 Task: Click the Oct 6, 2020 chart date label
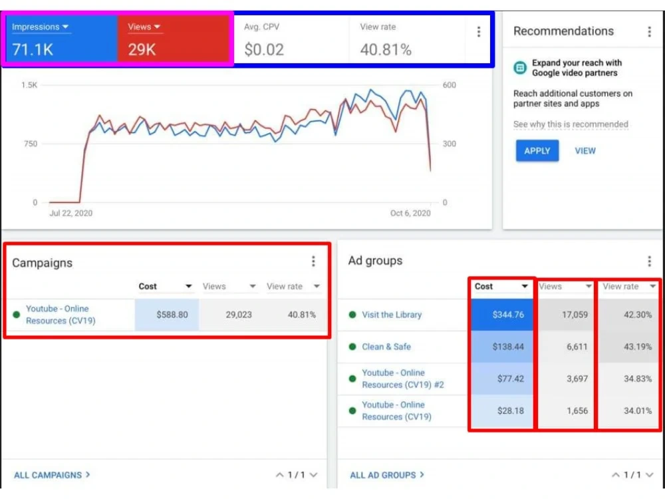(x=410, y=213)
